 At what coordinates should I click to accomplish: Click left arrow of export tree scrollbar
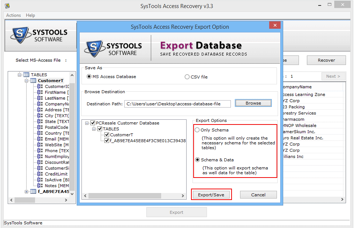pos(85,196)
